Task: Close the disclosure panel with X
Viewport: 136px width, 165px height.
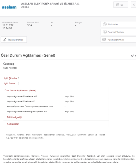Action: click(134, 5)
